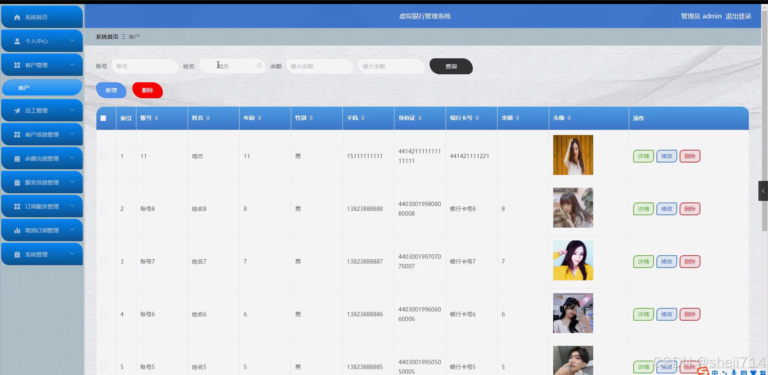The image size is (768, 375).
Task: Sort the table by 姓名 column arrows
Action: 208,118
